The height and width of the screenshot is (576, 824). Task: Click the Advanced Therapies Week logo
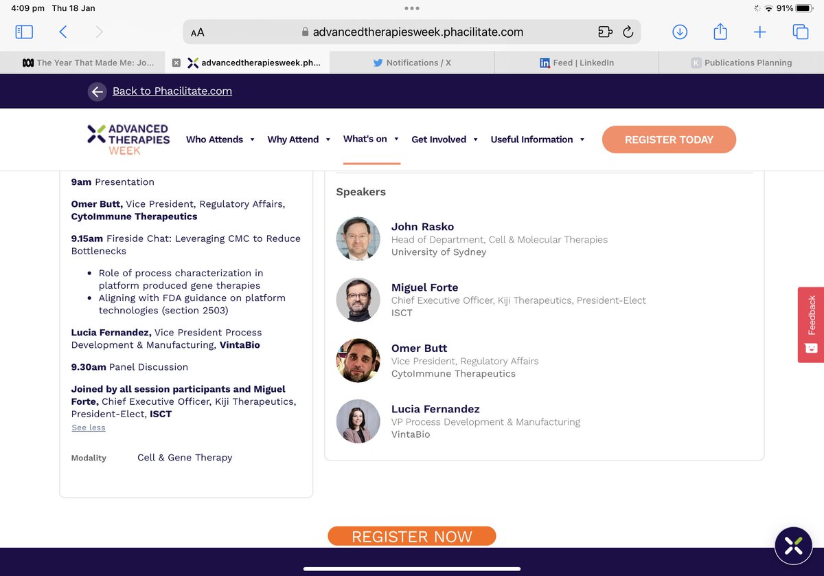128,140
